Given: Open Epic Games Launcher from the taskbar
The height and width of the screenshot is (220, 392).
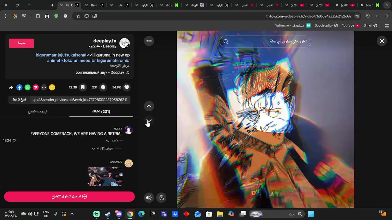Looking at the screenshot, I should click(153, 214).
